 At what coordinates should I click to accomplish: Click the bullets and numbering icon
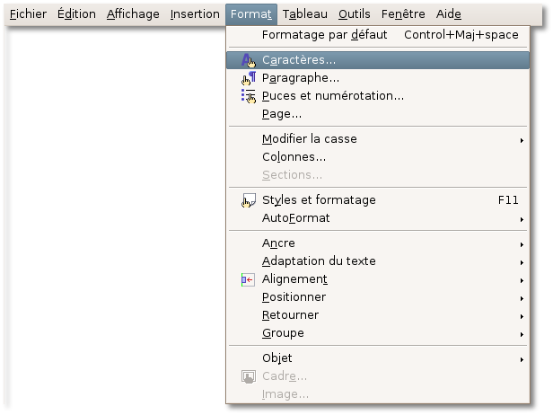249,96
